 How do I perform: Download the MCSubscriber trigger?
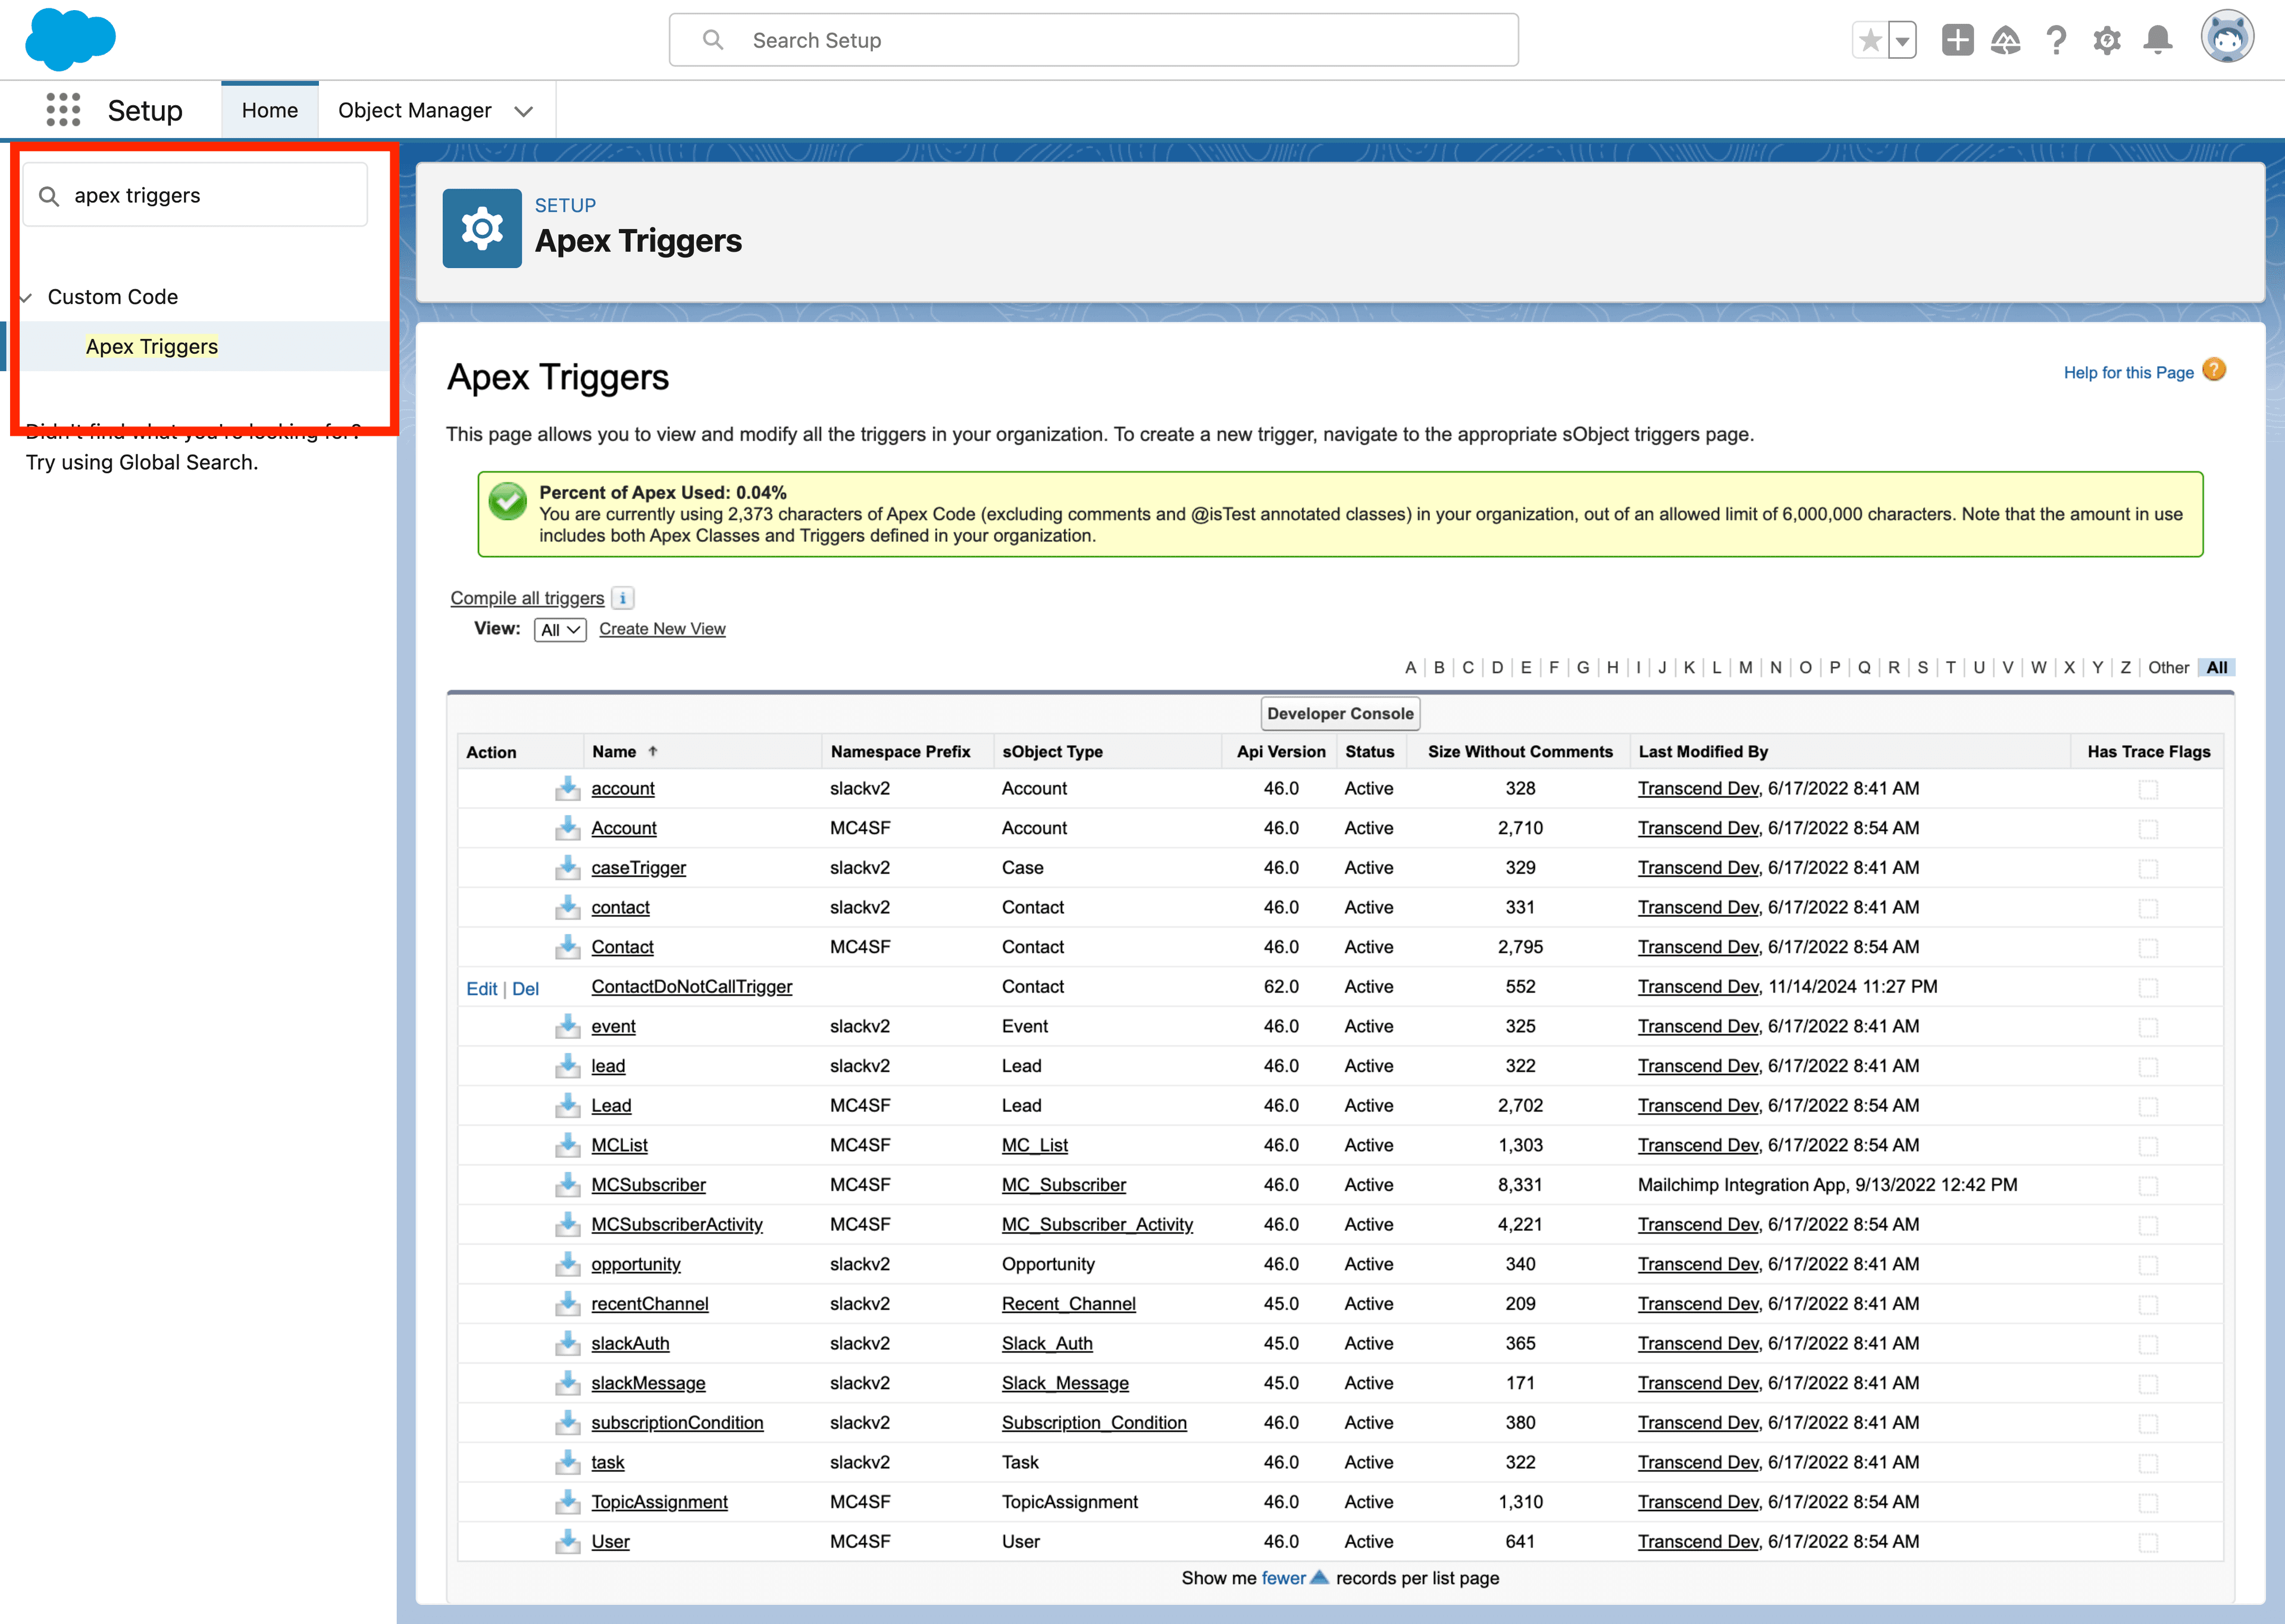(x=567, y=1185)
